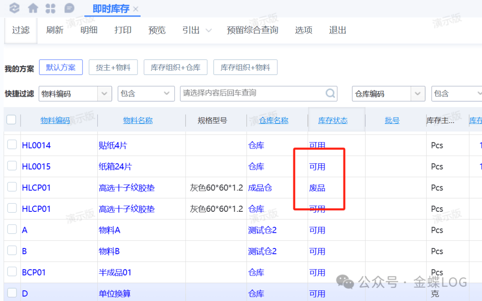Click the quick filter search input box
This screenshot has width=482, height=301.
click(x=252, y=94)
